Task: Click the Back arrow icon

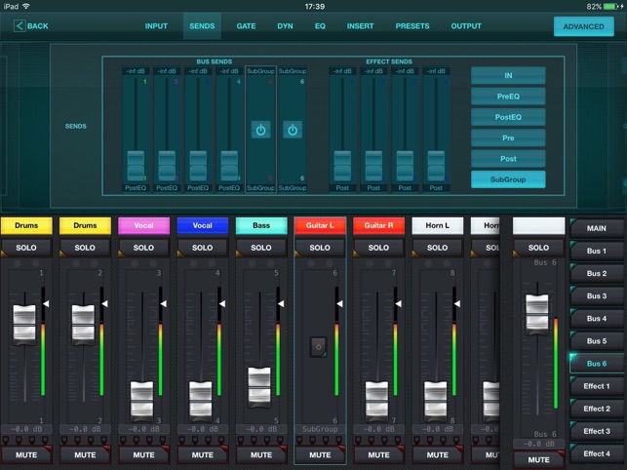Action: click(x=20, y=26)
